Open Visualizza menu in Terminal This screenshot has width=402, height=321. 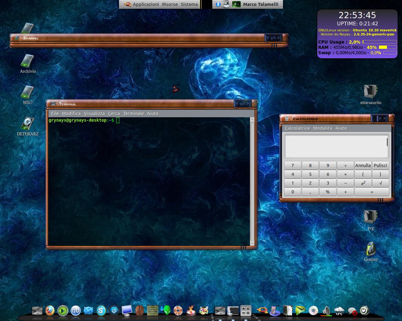click(94, 113)
